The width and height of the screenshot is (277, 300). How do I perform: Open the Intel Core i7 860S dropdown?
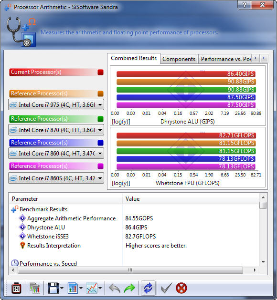56,178
